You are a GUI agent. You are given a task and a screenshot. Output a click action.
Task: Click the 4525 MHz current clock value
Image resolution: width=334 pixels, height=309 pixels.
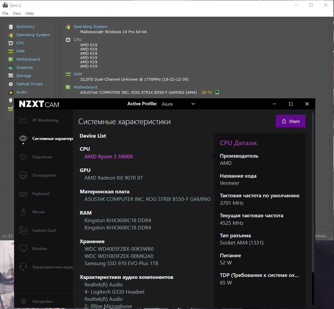(232, 223)
